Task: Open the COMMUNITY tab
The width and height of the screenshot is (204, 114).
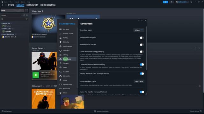Action: (32, 5)
